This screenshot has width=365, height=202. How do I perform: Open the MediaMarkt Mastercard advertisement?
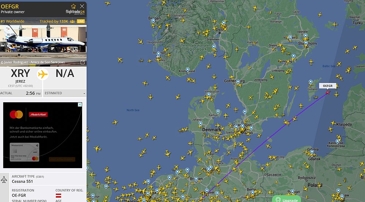(x=43, y=135)
